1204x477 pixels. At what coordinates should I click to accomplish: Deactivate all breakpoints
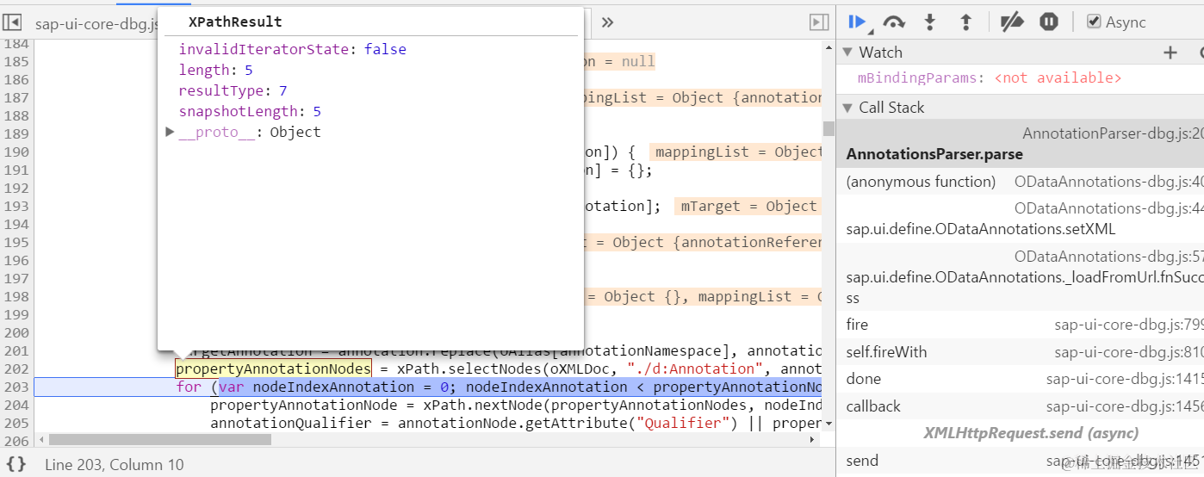coord(1011,22)
